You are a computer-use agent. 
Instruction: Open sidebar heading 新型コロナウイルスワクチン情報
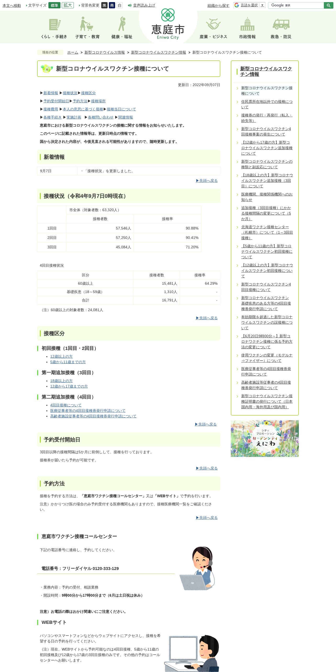point(266,71)
